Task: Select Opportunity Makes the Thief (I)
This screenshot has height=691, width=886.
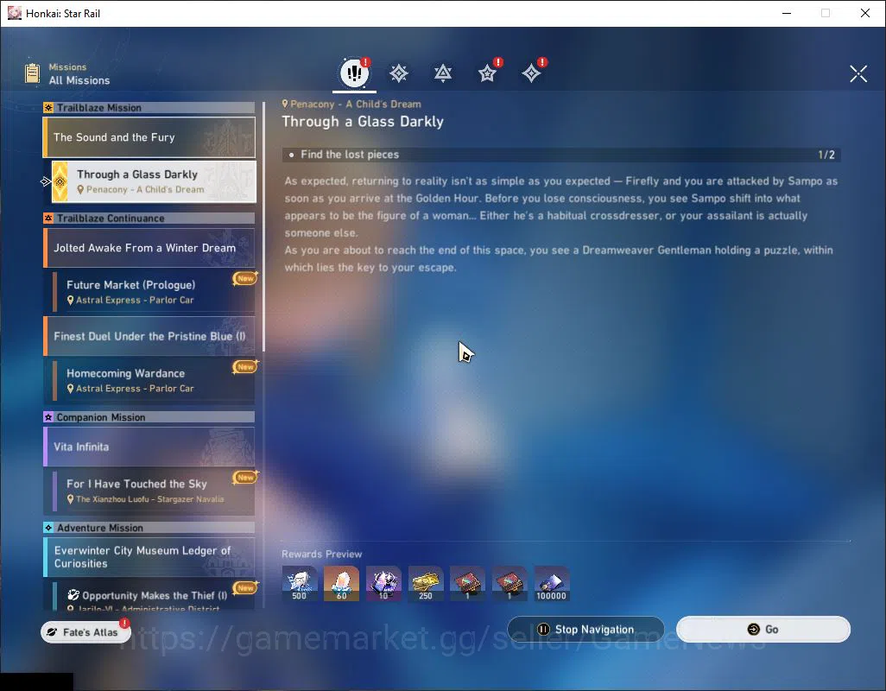Action: (x=154, y=596)
